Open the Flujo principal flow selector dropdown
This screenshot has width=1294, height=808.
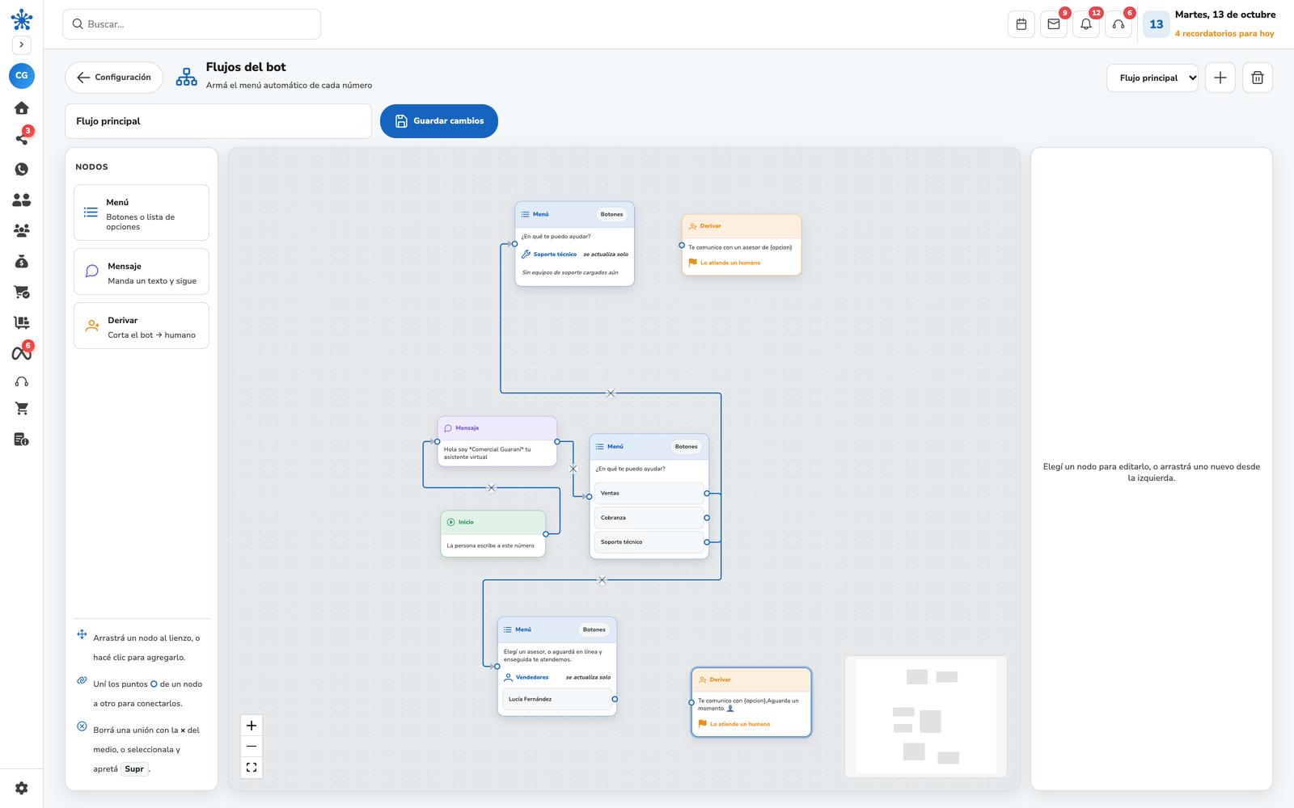click(1152, 78)
